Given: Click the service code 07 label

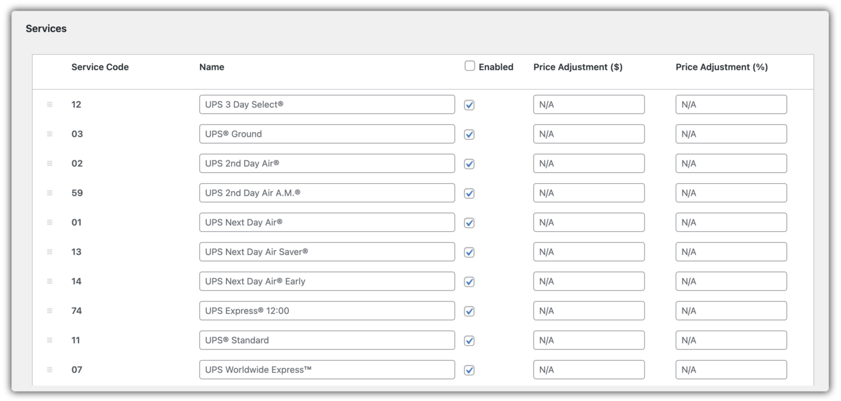Looking at the screenshot, I should pyautogui.click(x=77, y=369).
